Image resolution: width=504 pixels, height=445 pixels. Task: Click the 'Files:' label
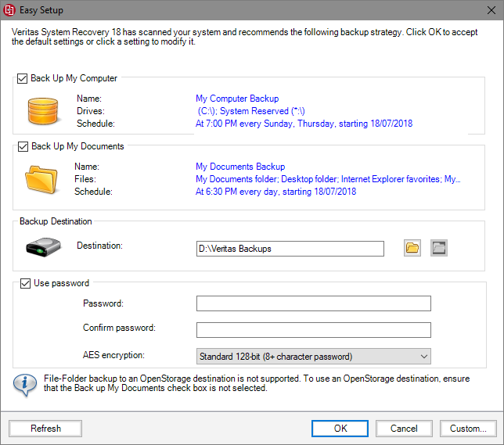pos(85,179)
